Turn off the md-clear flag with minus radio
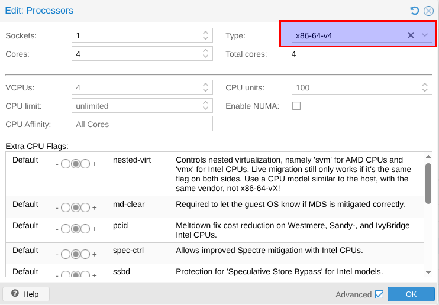 tap(66, 207)
